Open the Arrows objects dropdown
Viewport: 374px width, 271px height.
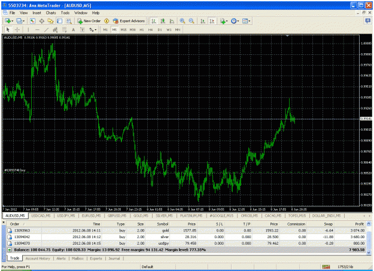pos(93,30)
